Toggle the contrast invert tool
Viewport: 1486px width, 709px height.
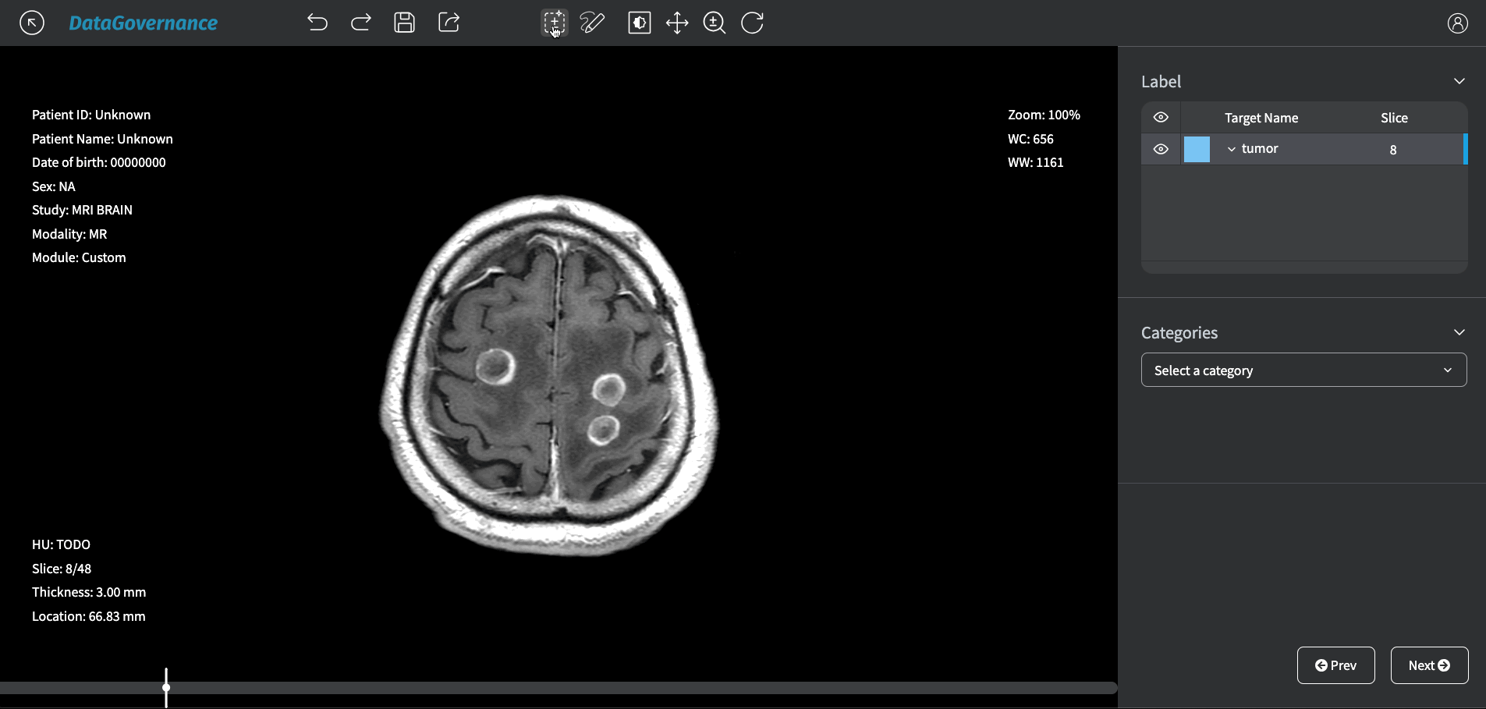pos(639,23)
